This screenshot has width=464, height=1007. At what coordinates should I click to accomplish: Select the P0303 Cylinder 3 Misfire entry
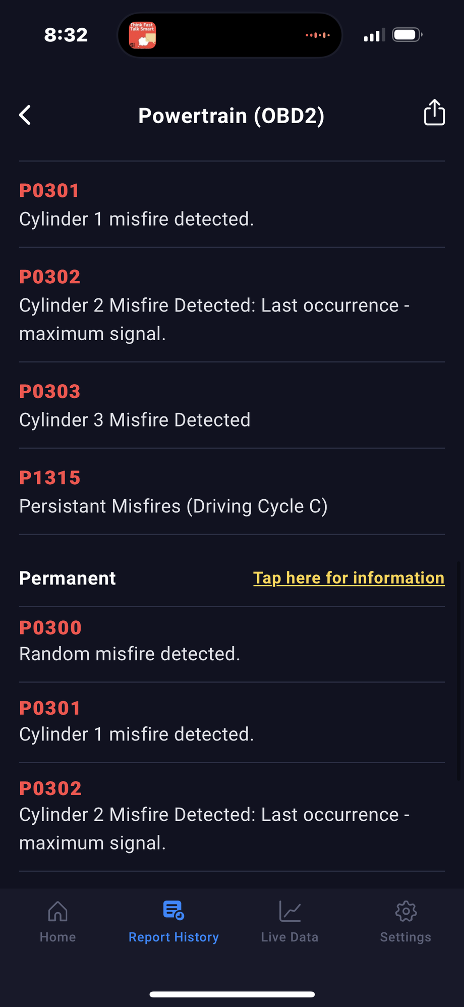135,406
